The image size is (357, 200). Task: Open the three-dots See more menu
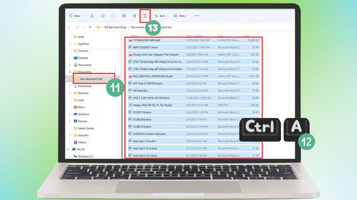tap(197, 16)
